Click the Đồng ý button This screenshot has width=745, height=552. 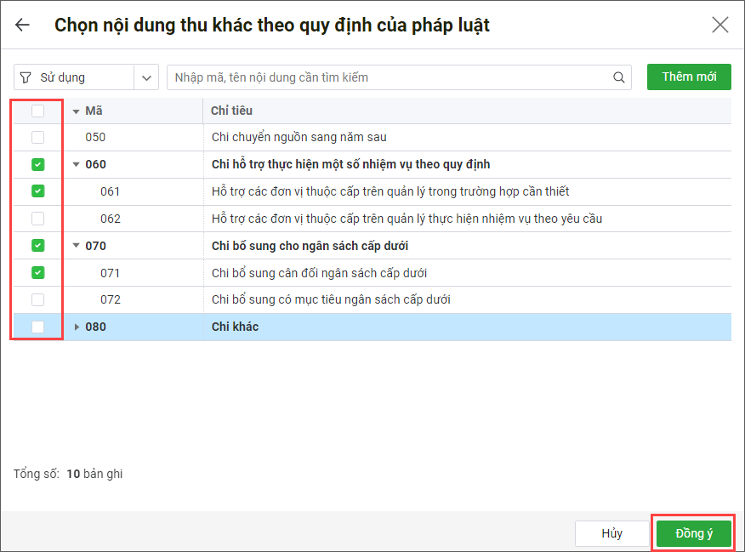[x=694, y=533]
